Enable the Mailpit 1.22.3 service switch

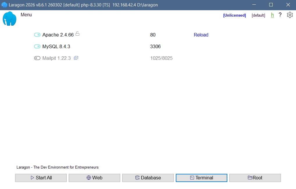click(37, 58)
